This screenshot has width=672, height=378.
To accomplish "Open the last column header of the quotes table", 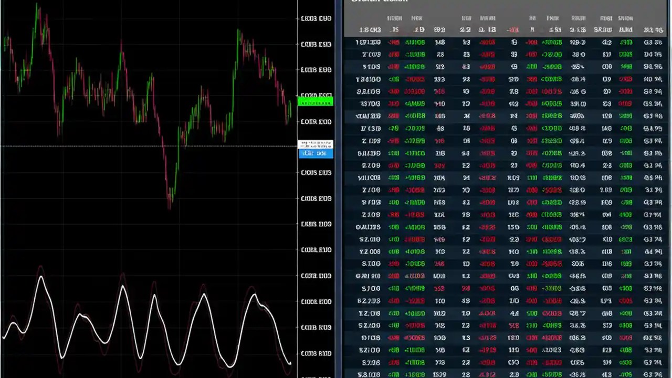I will [x=625, y=18].
